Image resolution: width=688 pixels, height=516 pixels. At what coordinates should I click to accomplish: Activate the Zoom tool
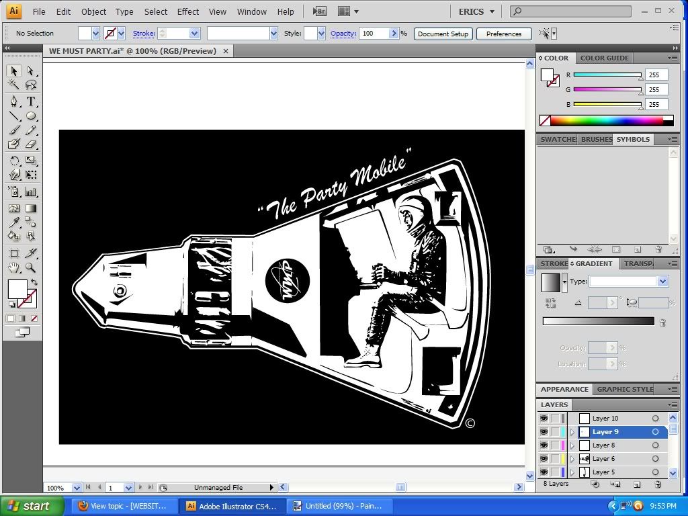point(31,267)
